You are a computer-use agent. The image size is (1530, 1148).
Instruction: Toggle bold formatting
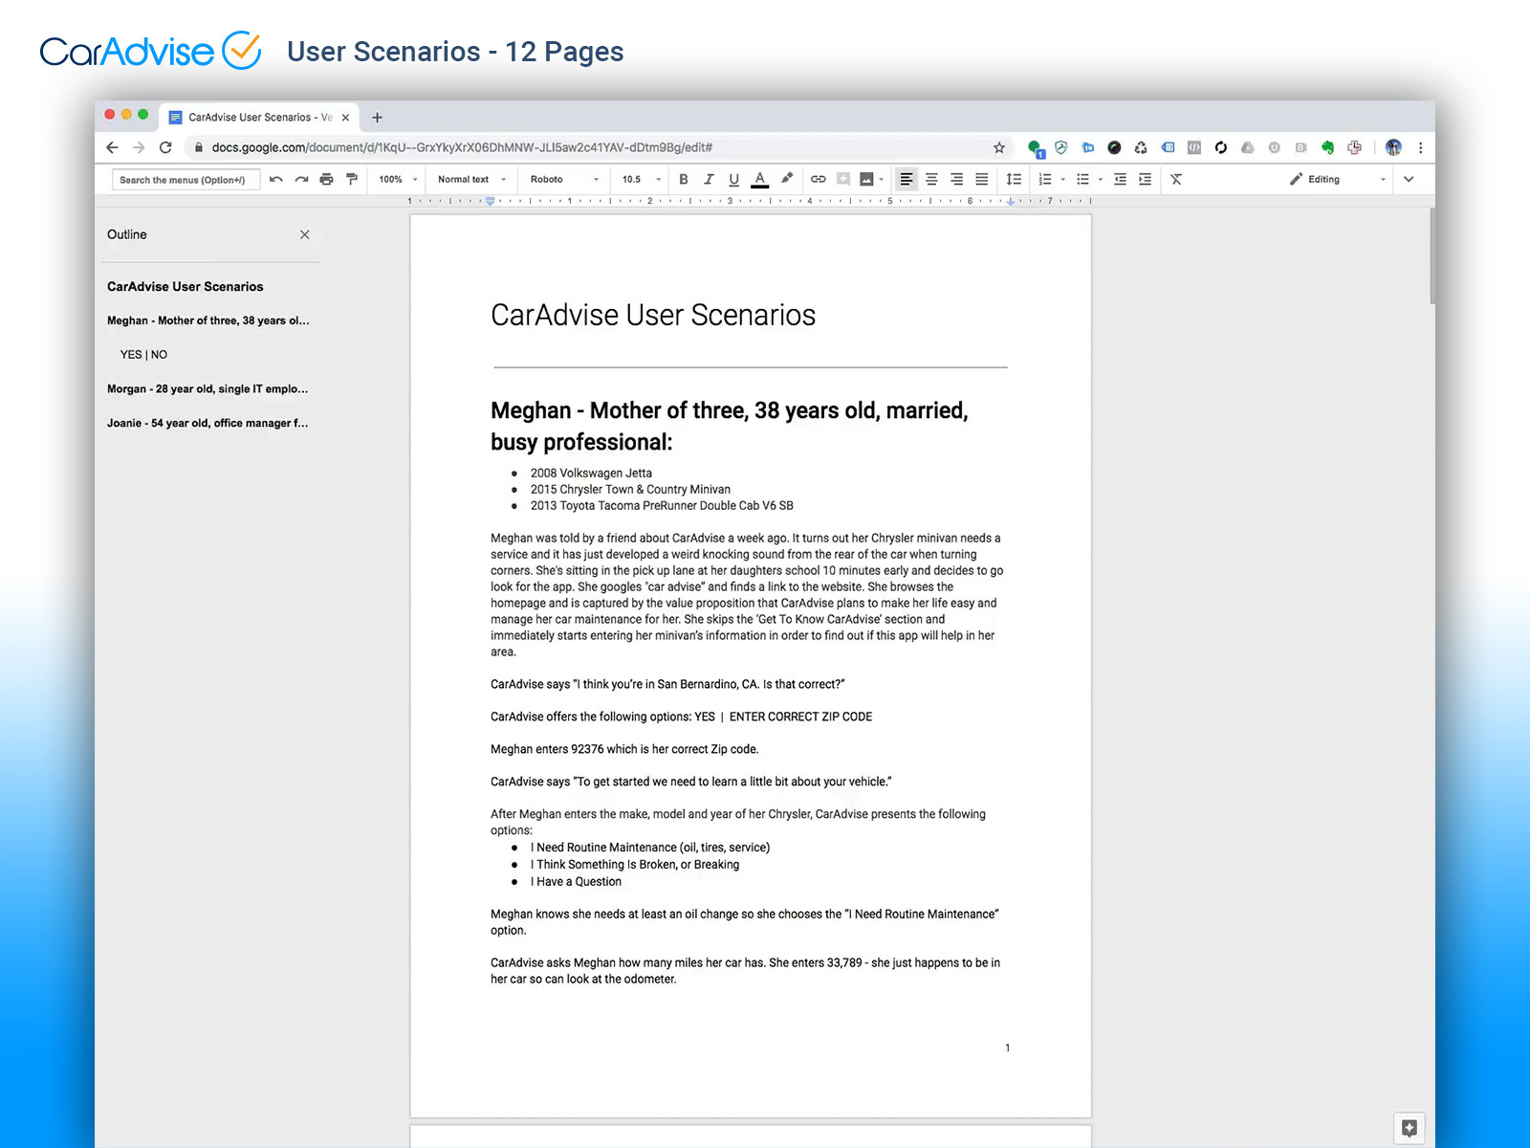point(684,179)
